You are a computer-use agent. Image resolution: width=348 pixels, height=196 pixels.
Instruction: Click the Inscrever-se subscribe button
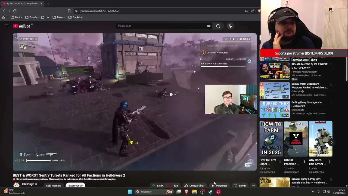(75, 186)
